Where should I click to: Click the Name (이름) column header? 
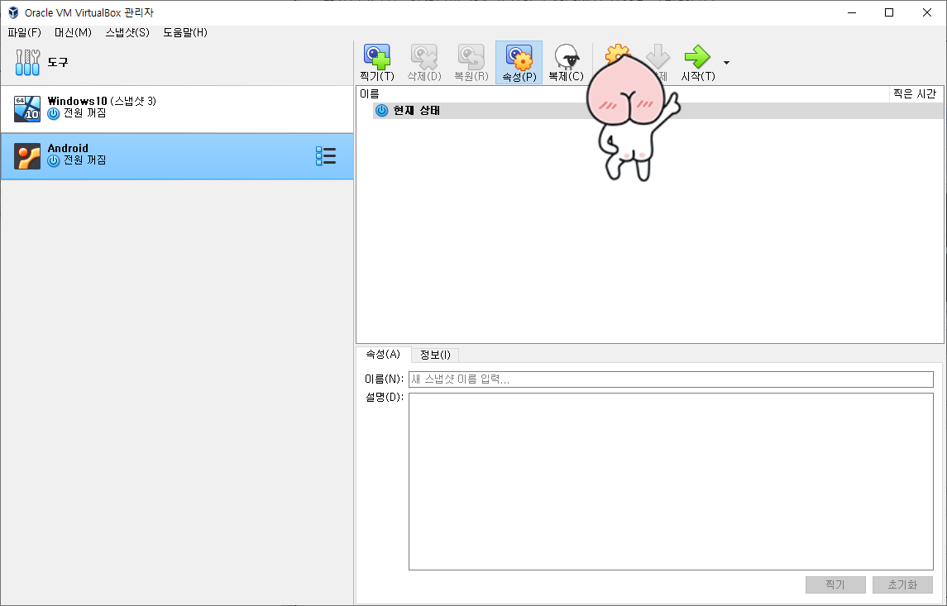pos(623,93)
